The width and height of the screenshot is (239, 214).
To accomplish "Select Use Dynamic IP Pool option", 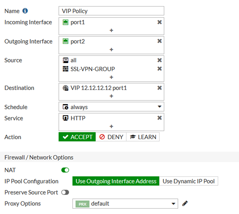I will pos(189,181).
